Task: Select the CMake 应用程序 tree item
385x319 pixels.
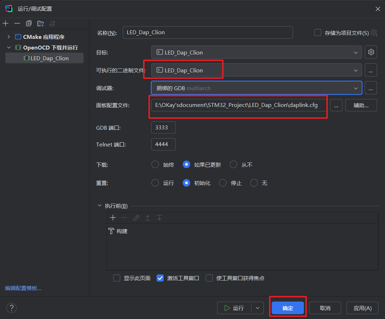Action: pos(44,37)
